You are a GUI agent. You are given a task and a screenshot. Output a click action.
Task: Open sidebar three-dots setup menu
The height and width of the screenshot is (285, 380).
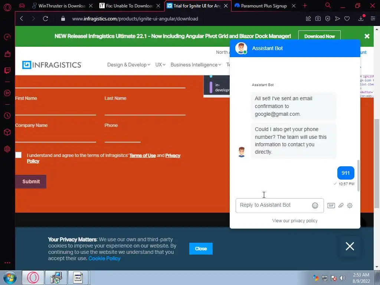coord(7,263)
